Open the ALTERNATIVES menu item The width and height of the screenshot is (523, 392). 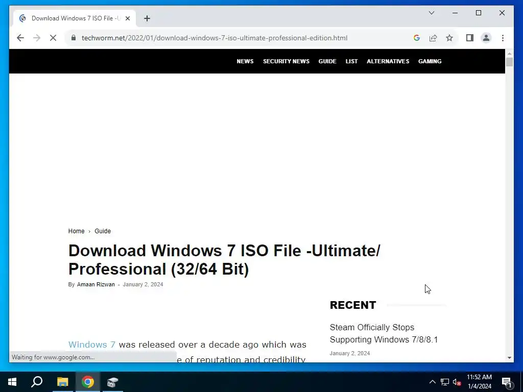point(388,61)
